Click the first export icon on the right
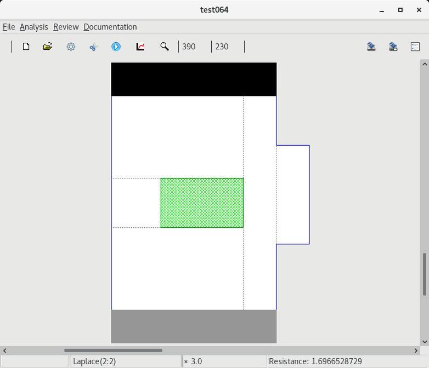429x368 pixels. [x=371, y=47]
